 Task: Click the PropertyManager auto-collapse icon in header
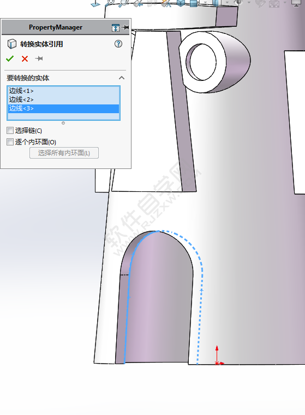(116, 27)
